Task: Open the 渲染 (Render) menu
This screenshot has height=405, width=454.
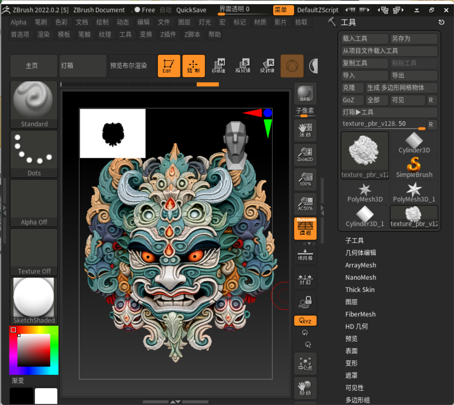Action: 44,34
